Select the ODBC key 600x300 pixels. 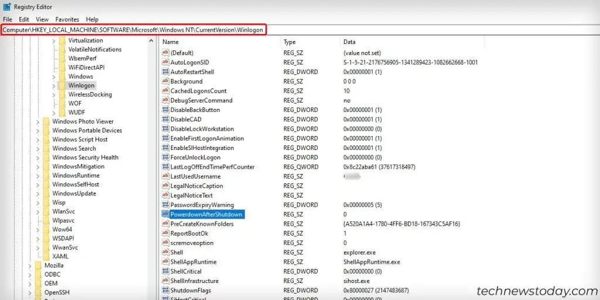(52, 274)
